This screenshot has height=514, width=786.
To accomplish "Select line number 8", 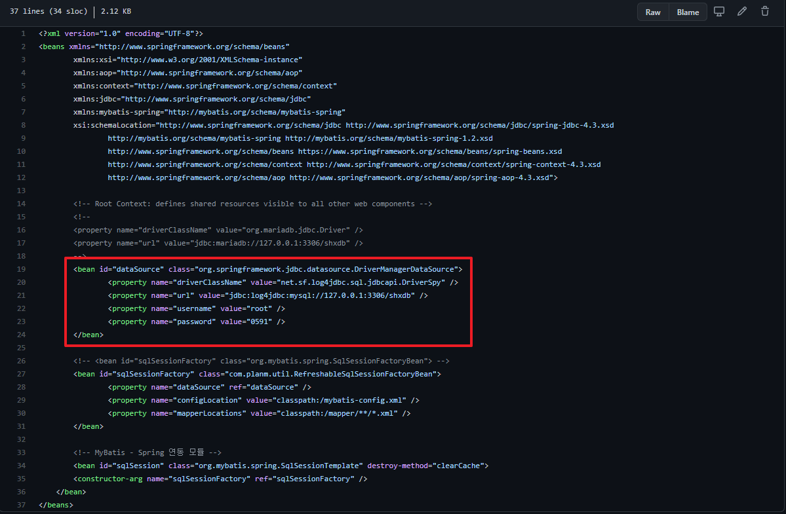I will (23, 125).
